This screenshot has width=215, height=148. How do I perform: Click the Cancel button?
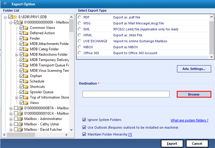pyautogui.click(x=197, y=144)
